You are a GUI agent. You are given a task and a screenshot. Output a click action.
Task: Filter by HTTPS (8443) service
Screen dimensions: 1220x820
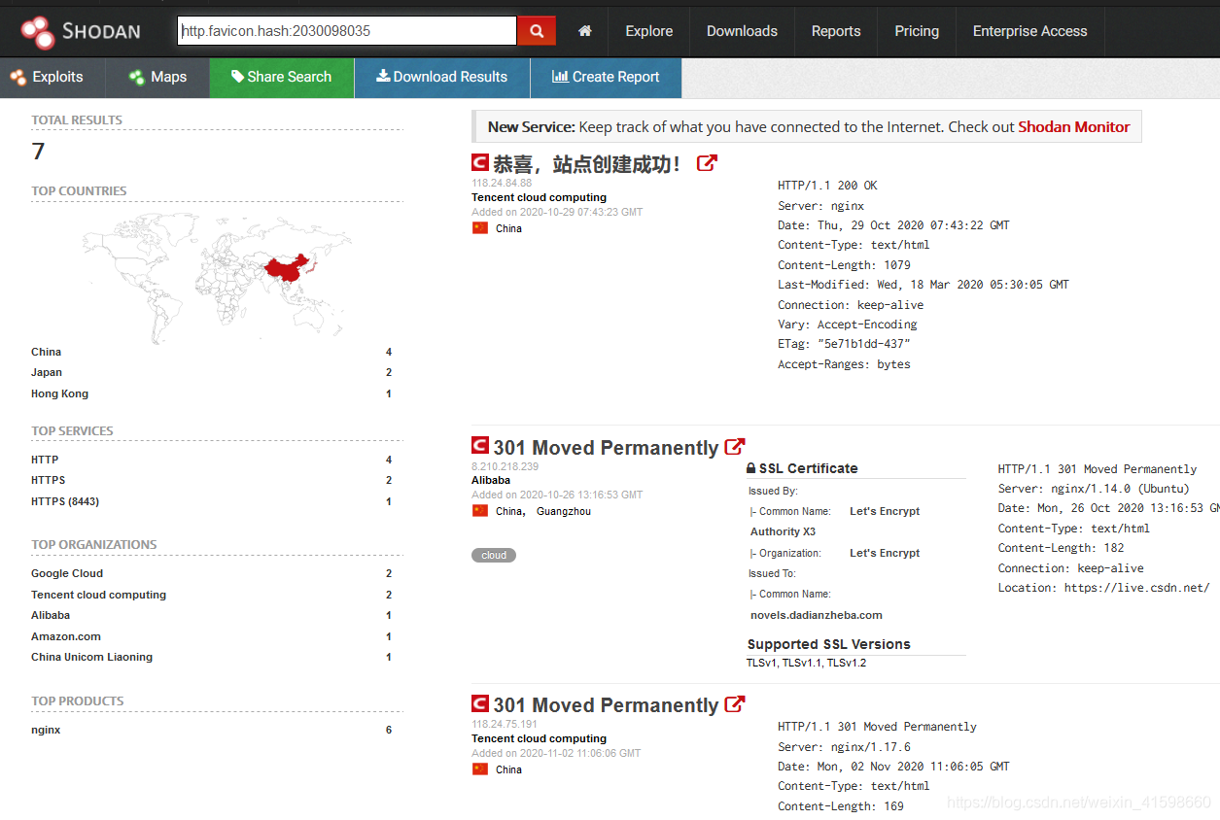(x=65, y=501)
